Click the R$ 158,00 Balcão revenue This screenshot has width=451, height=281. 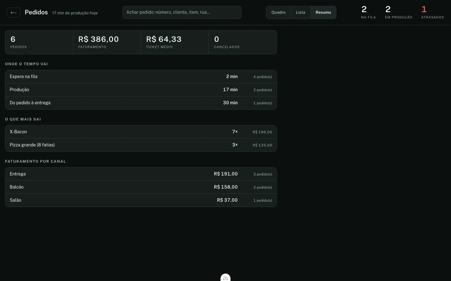[x=226, y=187]
